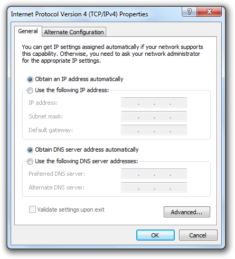Click the Alternate DNS server field
235x259 pixels.
154,187
